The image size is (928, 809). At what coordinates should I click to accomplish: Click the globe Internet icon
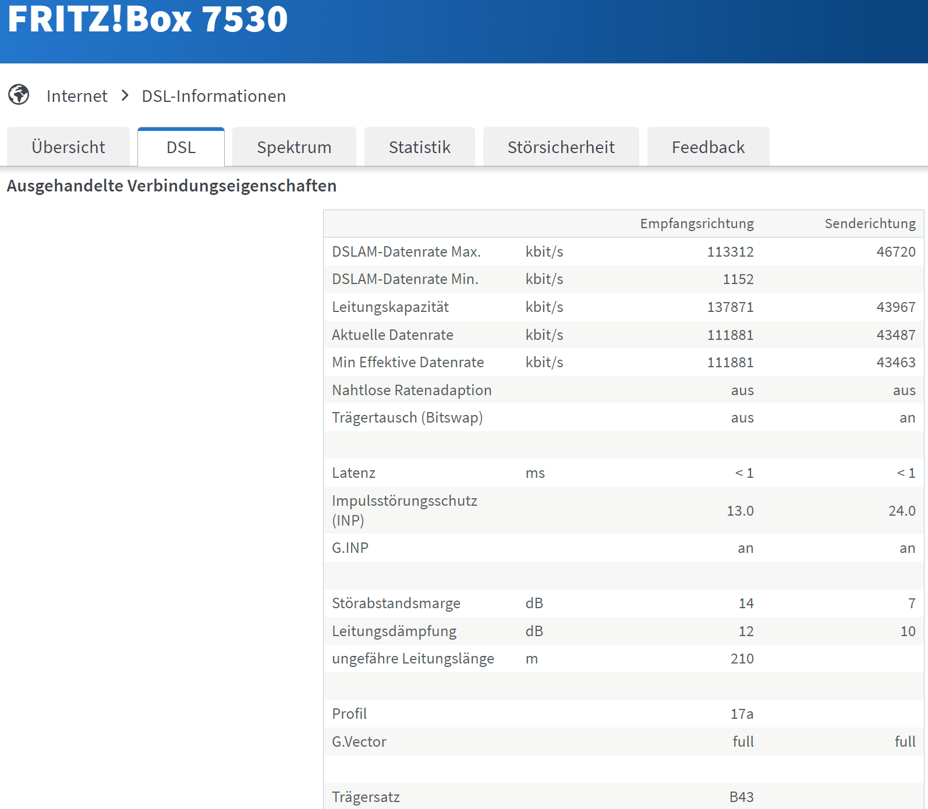point(19,94)
